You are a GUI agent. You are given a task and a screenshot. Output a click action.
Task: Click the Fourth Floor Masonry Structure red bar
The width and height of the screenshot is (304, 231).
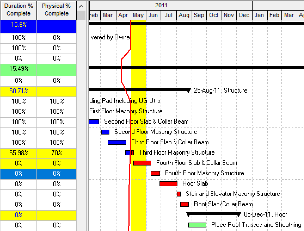(155, 173)
